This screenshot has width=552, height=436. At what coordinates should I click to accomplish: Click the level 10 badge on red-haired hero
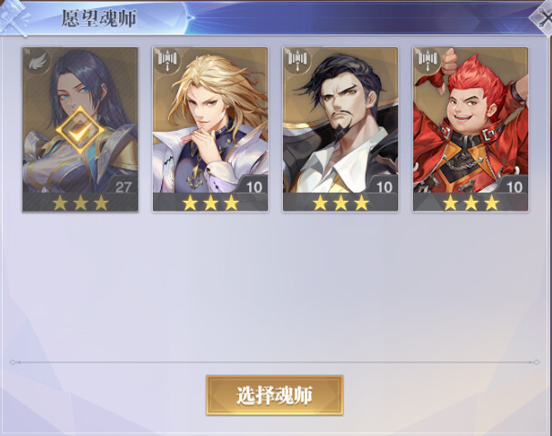pos(514,186)
